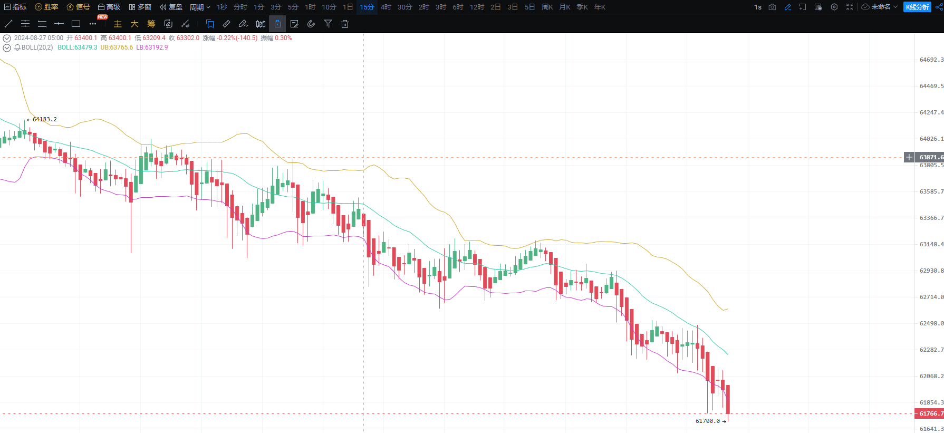Image resolution: width=944 pixels, height=433 pixels.
Task: Toggle the BOLL indicator alert bell
Action: click(17, 47)
